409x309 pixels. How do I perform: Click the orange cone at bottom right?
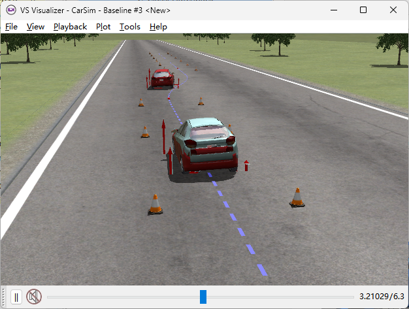point(297,197)
